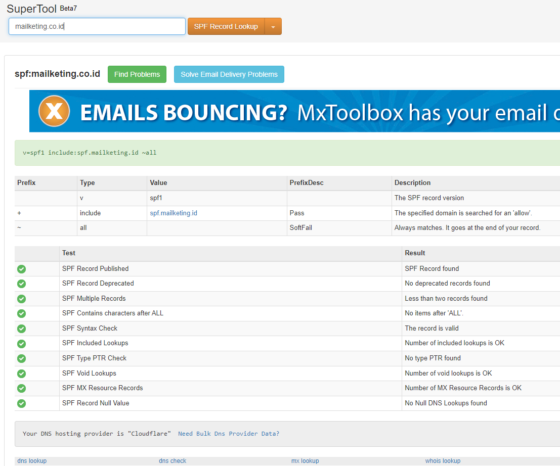The width and height of the screenshot is (560, 466).
Task: Click green check icon for SPF Record Null Value
Action: [x=21, y=403]
